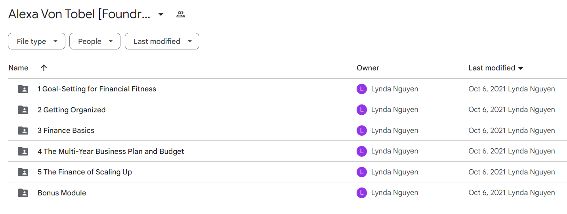This screenshot has height=214, width=567.
Task: Click the Bonus Module folder icon
Action: pos(23,193)
